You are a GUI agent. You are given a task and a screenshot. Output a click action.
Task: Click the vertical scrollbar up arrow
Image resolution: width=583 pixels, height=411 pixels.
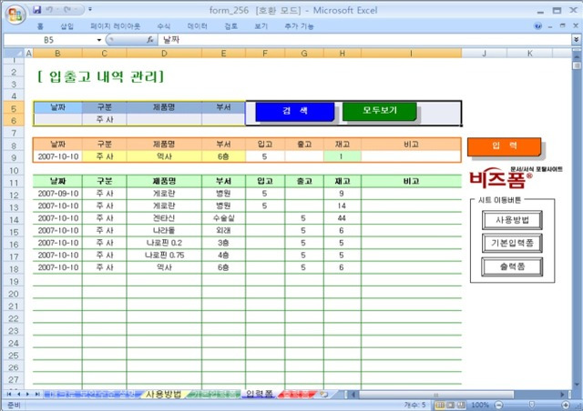pos(577,58)
